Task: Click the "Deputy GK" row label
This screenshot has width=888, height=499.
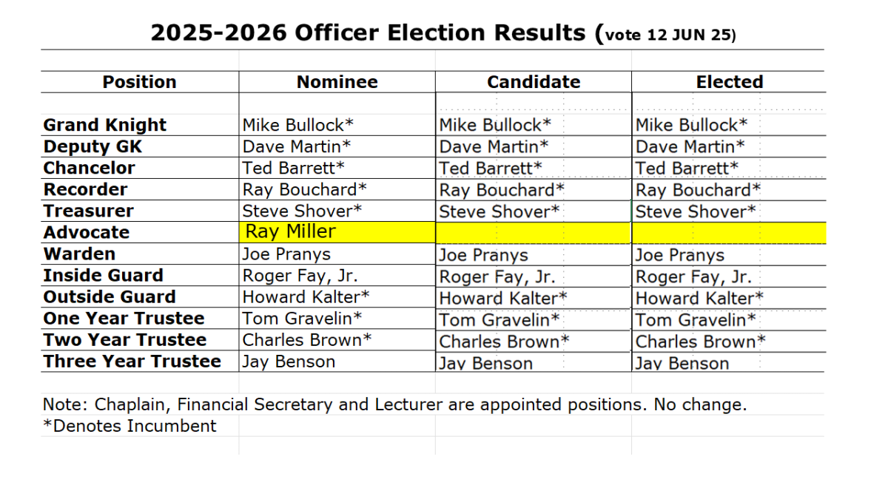Action: pyautogui.click(x=92, y=146)
